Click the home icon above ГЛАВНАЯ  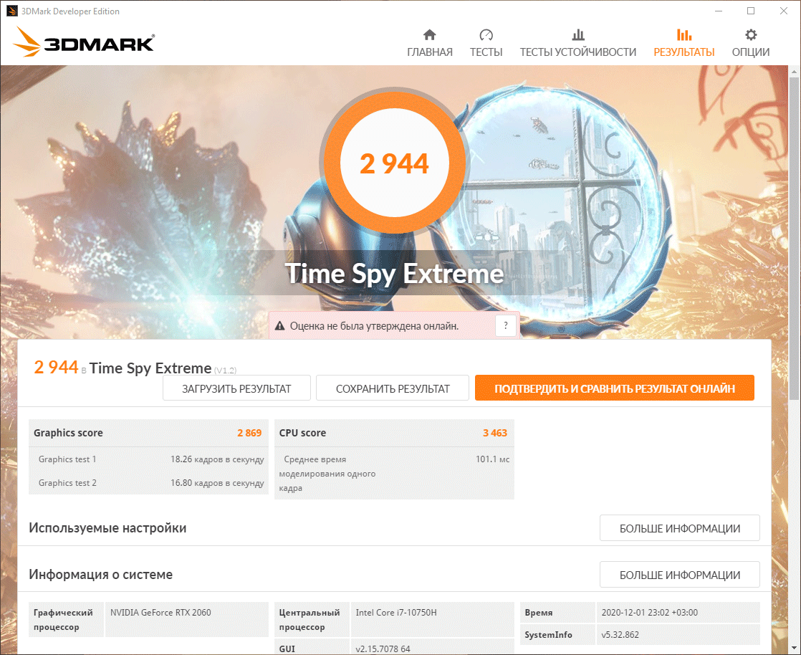point(430,34)
